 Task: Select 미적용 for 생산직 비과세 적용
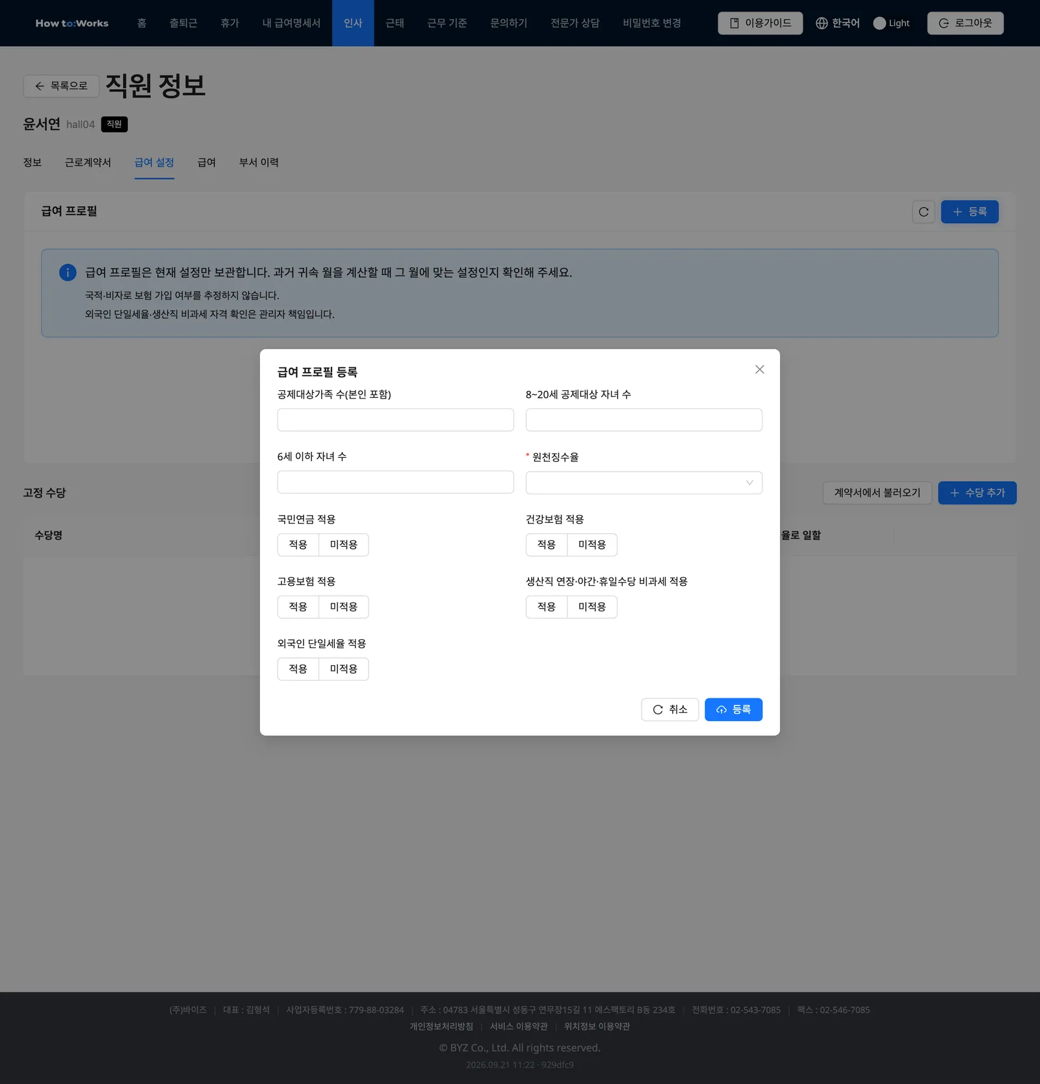[592, 607]
